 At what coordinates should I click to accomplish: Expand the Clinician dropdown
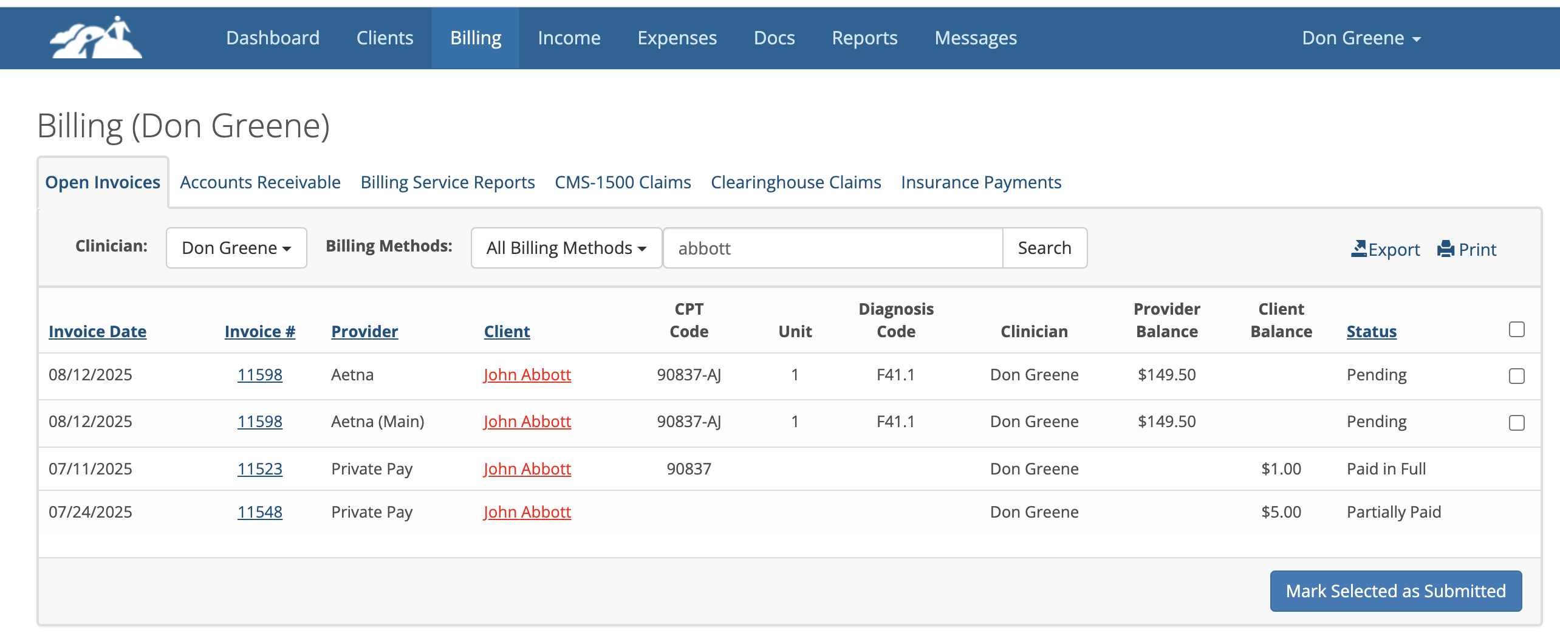point(236,248)
